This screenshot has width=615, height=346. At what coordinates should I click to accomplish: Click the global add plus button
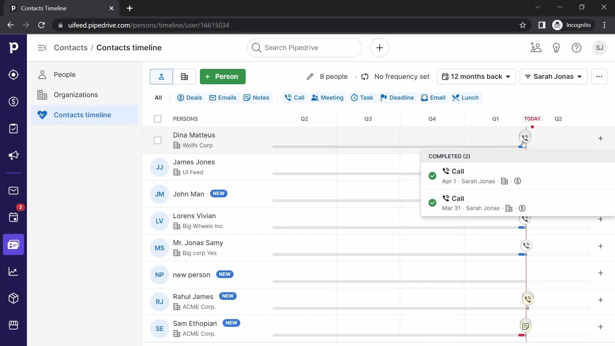click(379, 48)
